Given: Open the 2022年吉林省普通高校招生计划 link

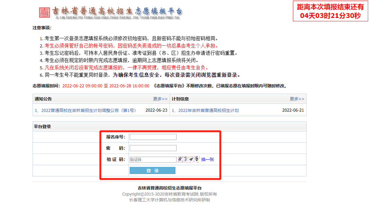Looking at the screenshot, I should coord(205,110).
